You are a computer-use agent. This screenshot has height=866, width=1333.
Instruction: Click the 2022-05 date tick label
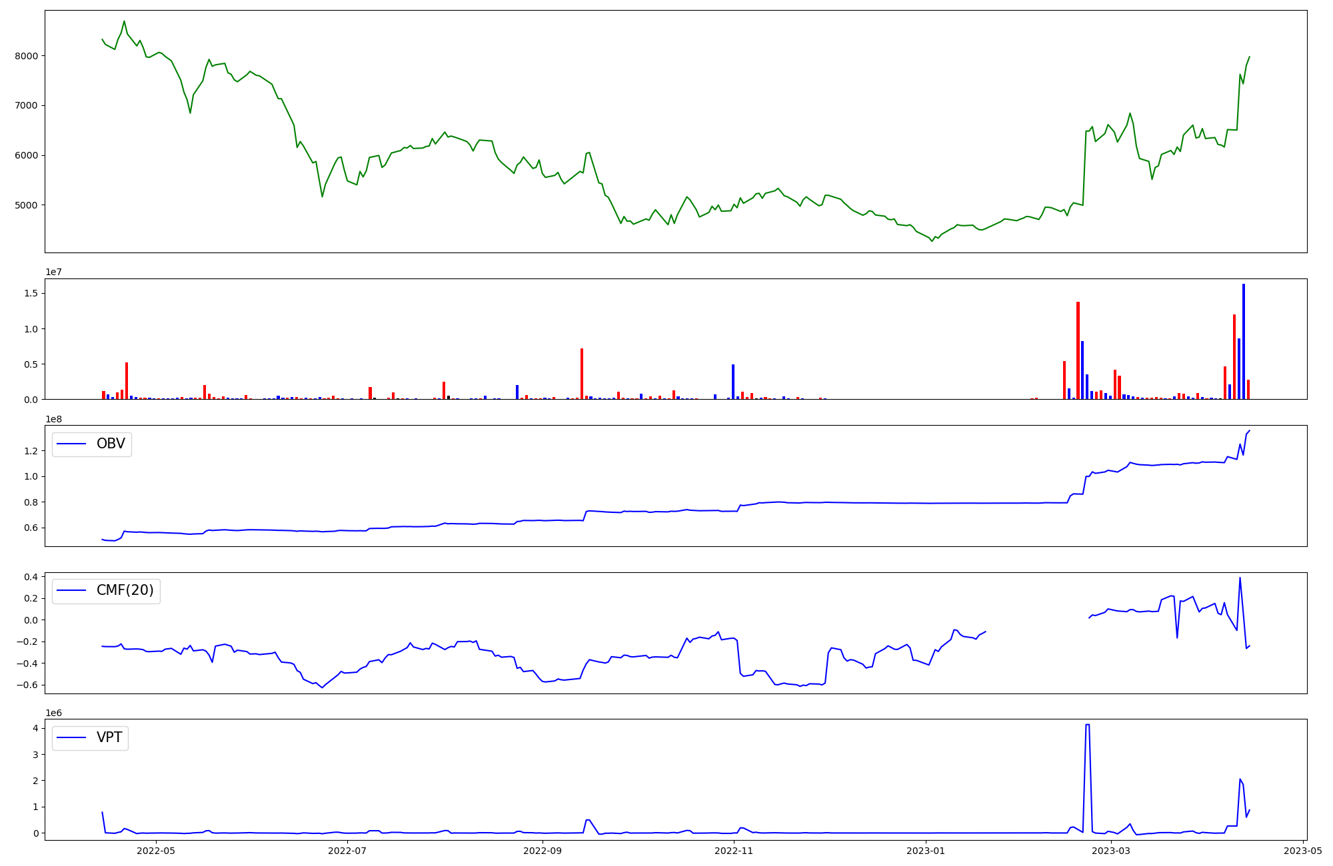coord(155,851)
